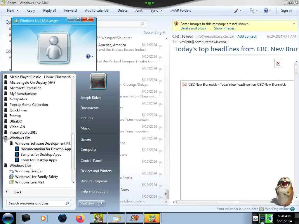
Task: Click the taskbar clock
Action: click(x=284, y=218)
